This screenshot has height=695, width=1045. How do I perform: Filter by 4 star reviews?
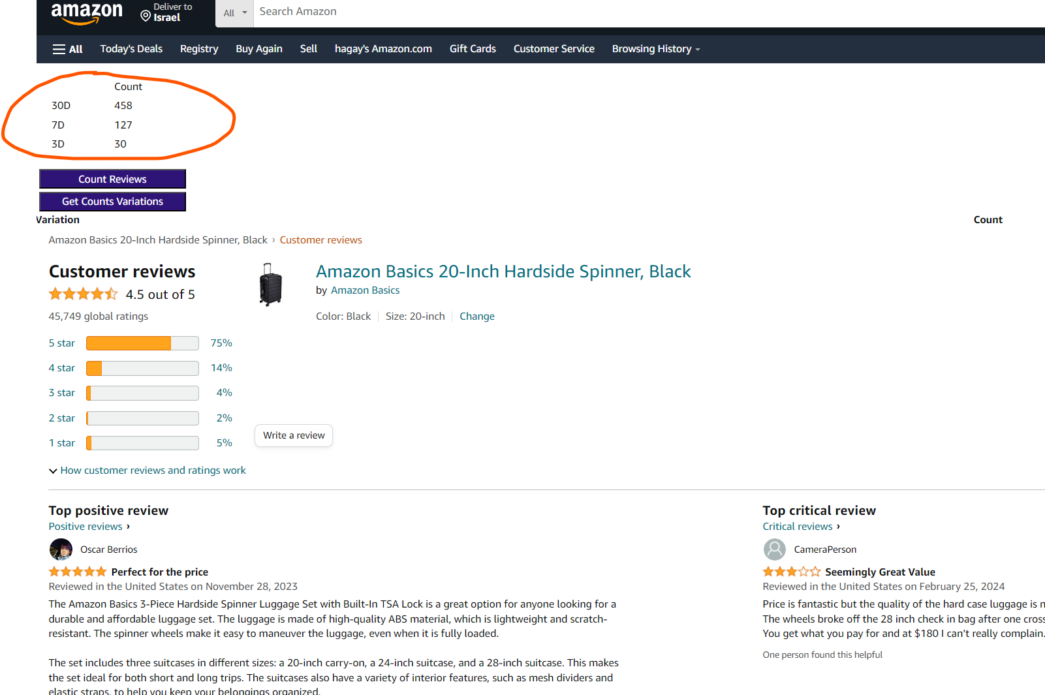click(x=62, y=368)
